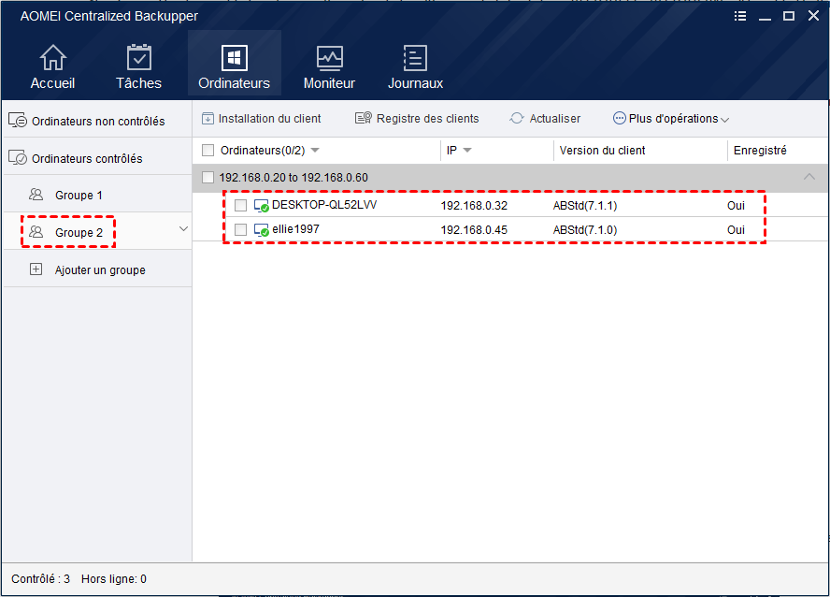830x597 pixels.
Task: Click the 192.168.0.20 to 192.168.0.60 range label
Action: click(x=293, y=178)
